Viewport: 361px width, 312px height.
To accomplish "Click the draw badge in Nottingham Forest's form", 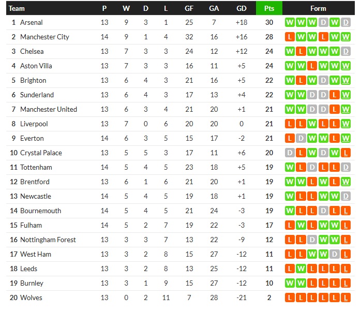I will [x=312, y=240].
